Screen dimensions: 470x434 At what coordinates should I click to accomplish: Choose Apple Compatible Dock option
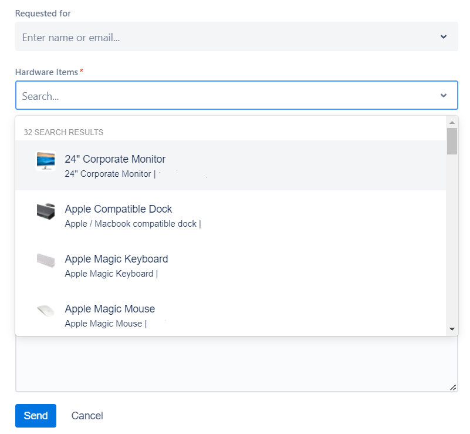tap(231, 216)
